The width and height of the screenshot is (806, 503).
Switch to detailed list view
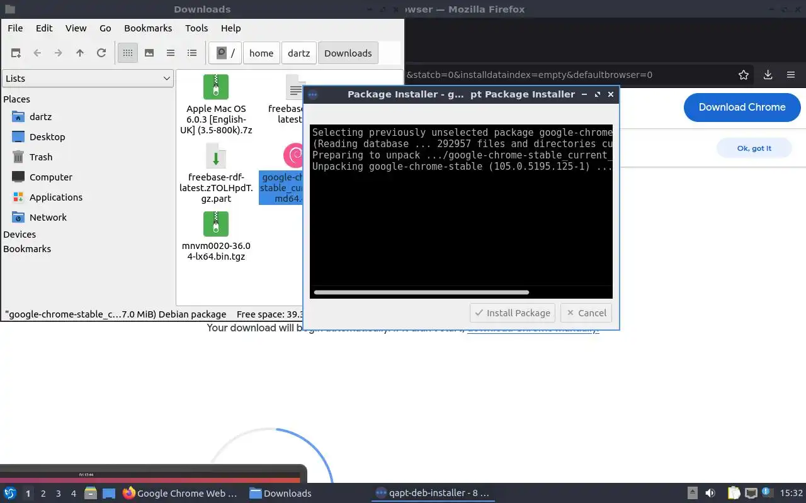pos(192,53)
